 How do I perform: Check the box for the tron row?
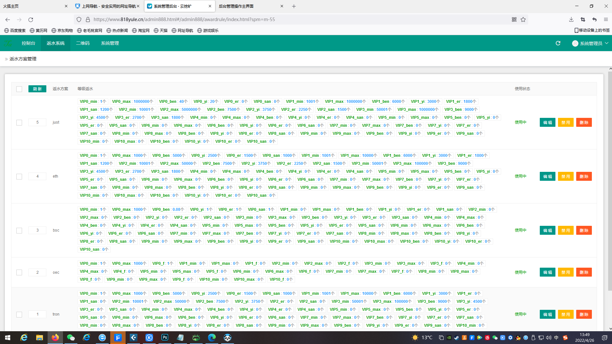coord(19,315)
